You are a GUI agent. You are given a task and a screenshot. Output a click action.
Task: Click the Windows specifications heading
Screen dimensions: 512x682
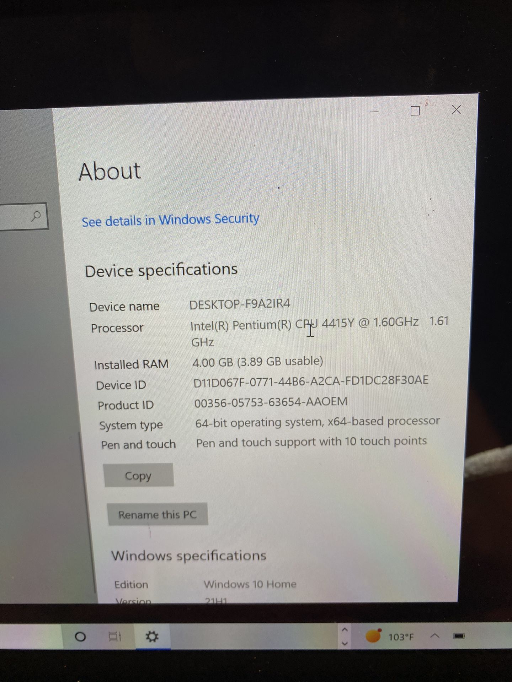189,556
